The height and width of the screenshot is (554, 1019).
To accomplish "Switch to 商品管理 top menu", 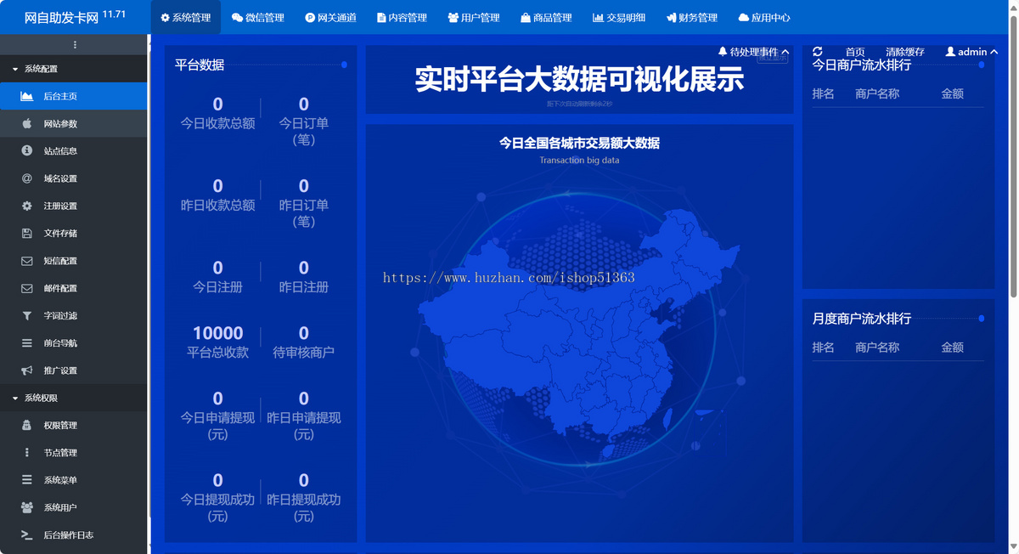I will pos(547,17).
